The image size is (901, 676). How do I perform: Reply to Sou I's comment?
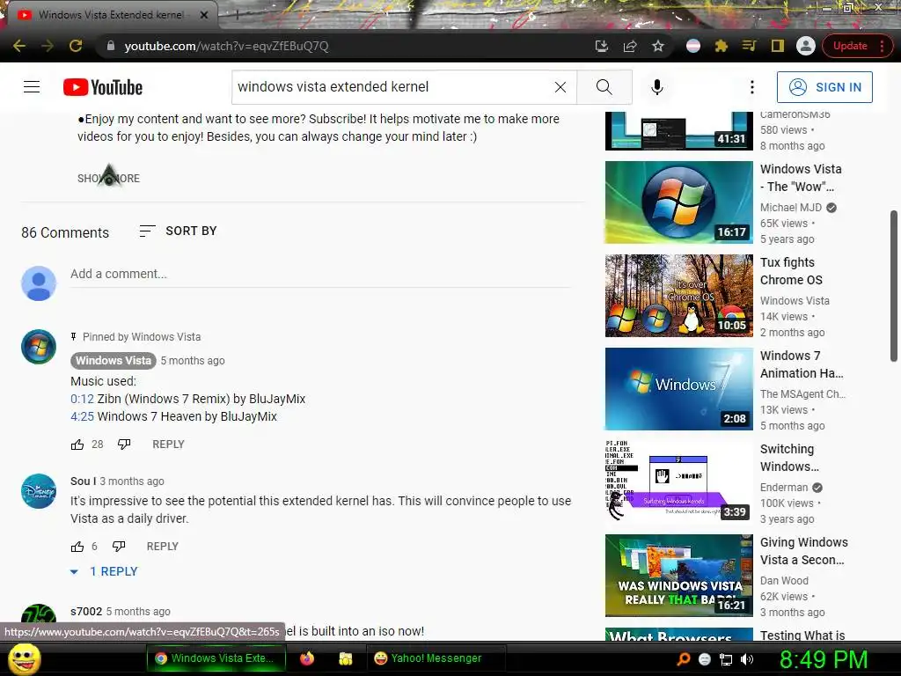pyautogui.click(x=163, y=547)
